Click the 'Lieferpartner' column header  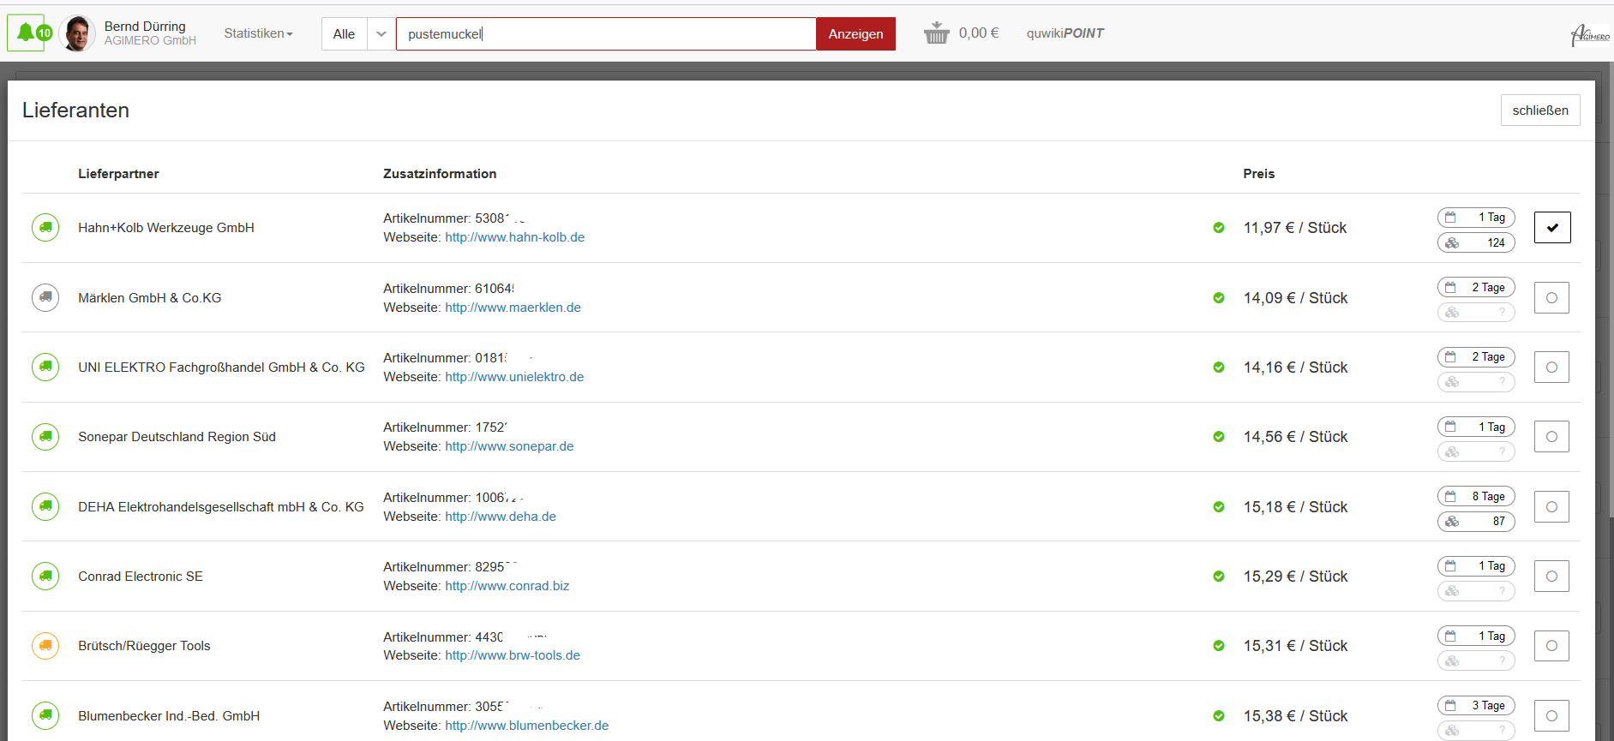118,174
